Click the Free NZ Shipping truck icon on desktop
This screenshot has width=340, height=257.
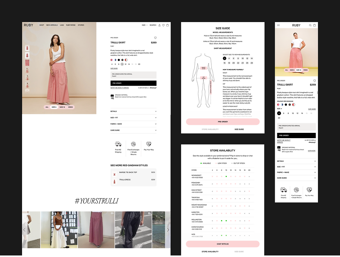click(118, 144)
